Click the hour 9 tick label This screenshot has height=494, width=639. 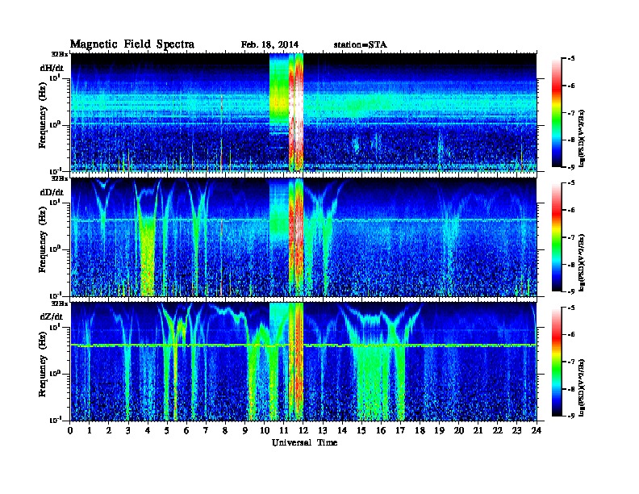click(245, 430)
